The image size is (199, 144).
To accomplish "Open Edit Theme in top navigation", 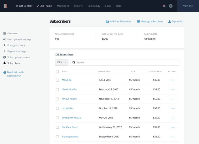I will tap(45, 6).
